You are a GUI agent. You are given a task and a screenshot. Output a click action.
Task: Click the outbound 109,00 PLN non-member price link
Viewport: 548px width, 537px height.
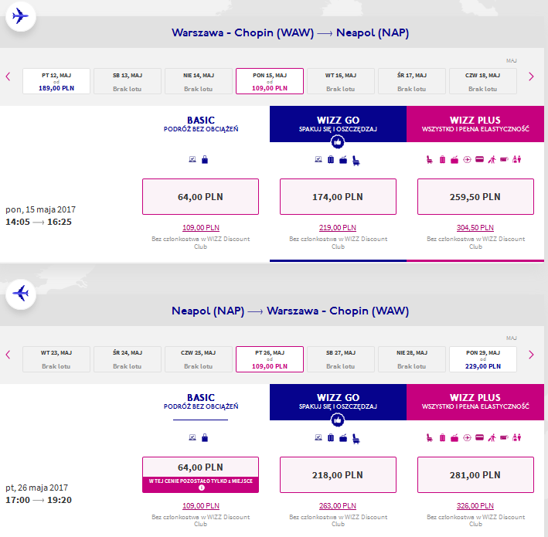coord(201,227)
